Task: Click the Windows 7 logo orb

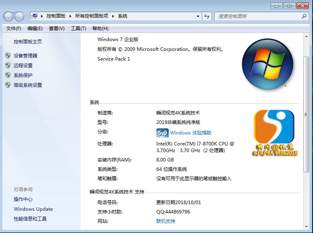Action: [x=268, y=64]
